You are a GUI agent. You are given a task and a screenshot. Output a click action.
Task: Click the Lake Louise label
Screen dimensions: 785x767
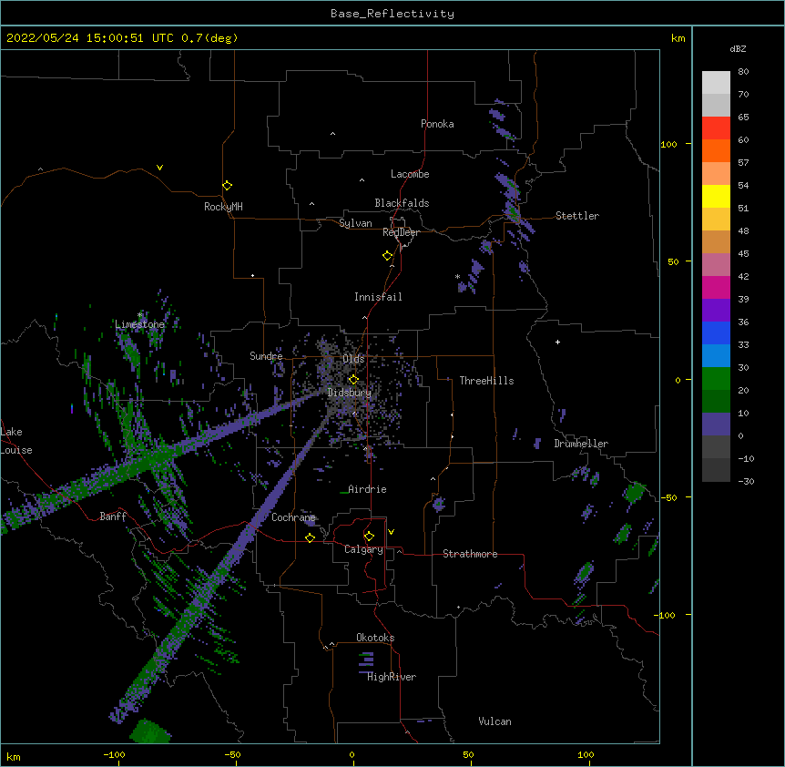click(16, 441)
